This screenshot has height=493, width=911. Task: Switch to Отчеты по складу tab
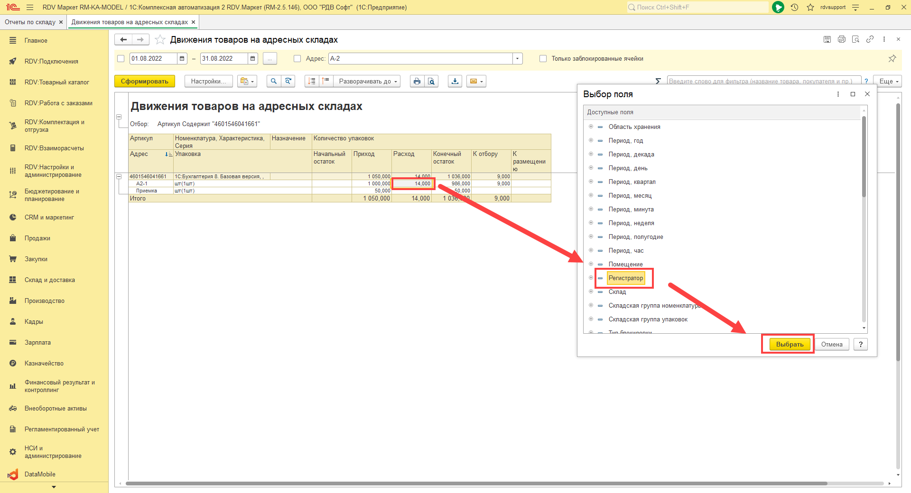[x=30, y=22]
